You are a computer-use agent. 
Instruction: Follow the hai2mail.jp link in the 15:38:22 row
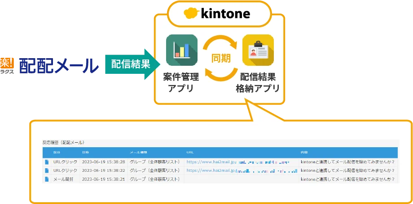pyautogui.click(x=242, y=170)
